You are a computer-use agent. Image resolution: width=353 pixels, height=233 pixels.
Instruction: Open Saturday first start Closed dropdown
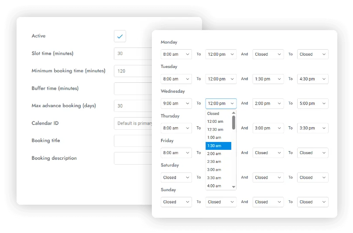176,178
